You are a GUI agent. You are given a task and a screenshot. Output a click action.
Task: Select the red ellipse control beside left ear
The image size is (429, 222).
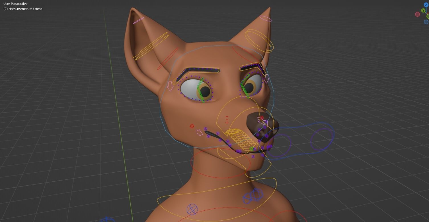pos(168,58)
